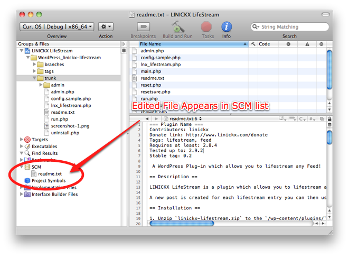Click the LINICKX LifeStream project icon
This screenshot has width=349, height=257.
point(27,51)
